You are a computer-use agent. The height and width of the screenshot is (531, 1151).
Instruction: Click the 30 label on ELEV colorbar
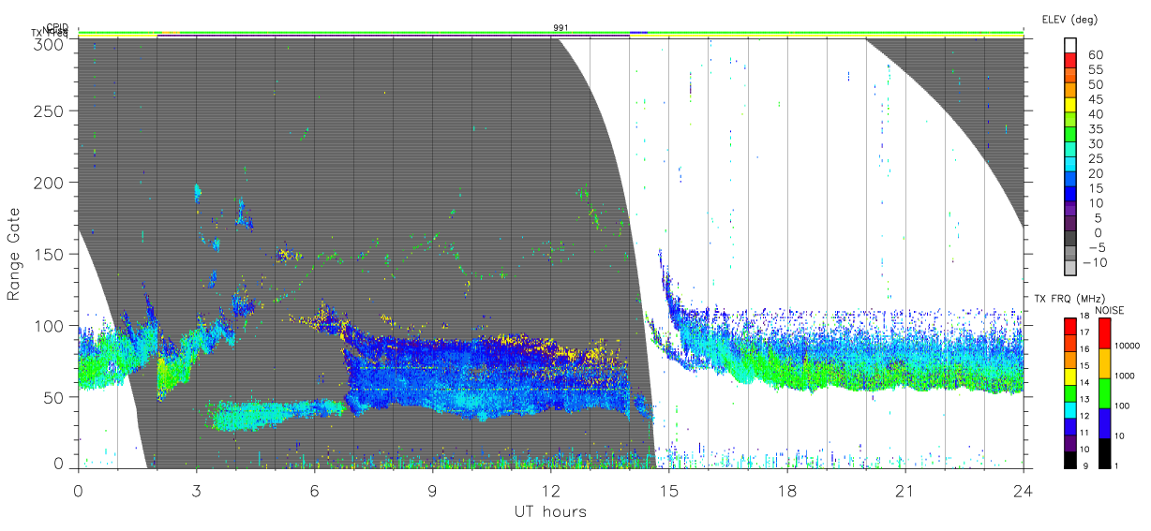click(1095, 143)
